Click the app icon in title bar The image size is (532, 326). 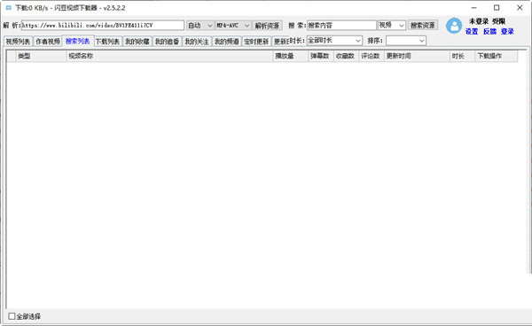(9, 7)
